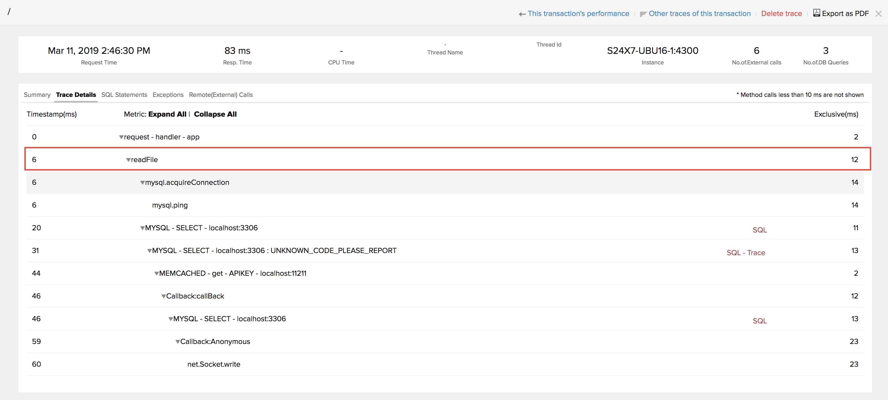Click Collapse All metric link
The image size is (888, 400).
(x=215, y=114)
